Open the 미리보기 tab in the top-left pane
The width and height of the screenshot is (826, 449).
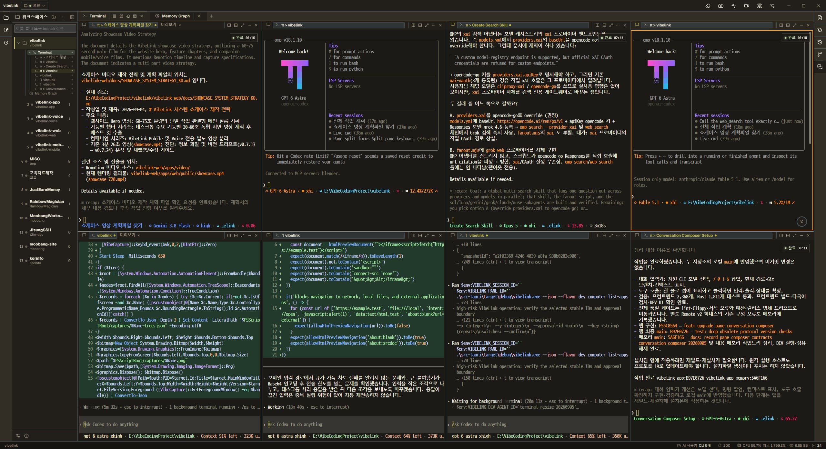click(168, 25)
